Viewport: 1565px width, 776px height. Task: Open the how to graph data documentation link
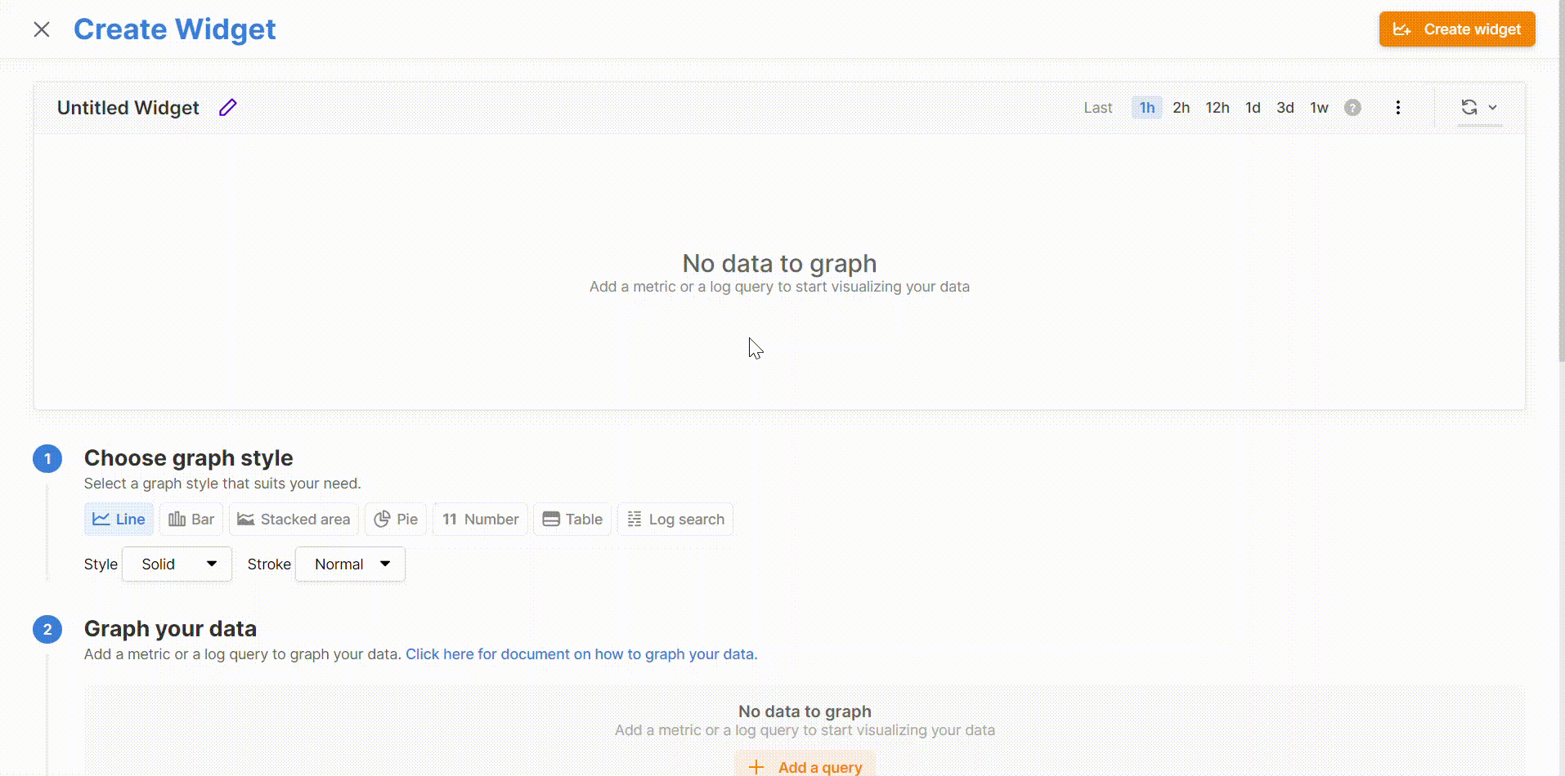(581, 654)
